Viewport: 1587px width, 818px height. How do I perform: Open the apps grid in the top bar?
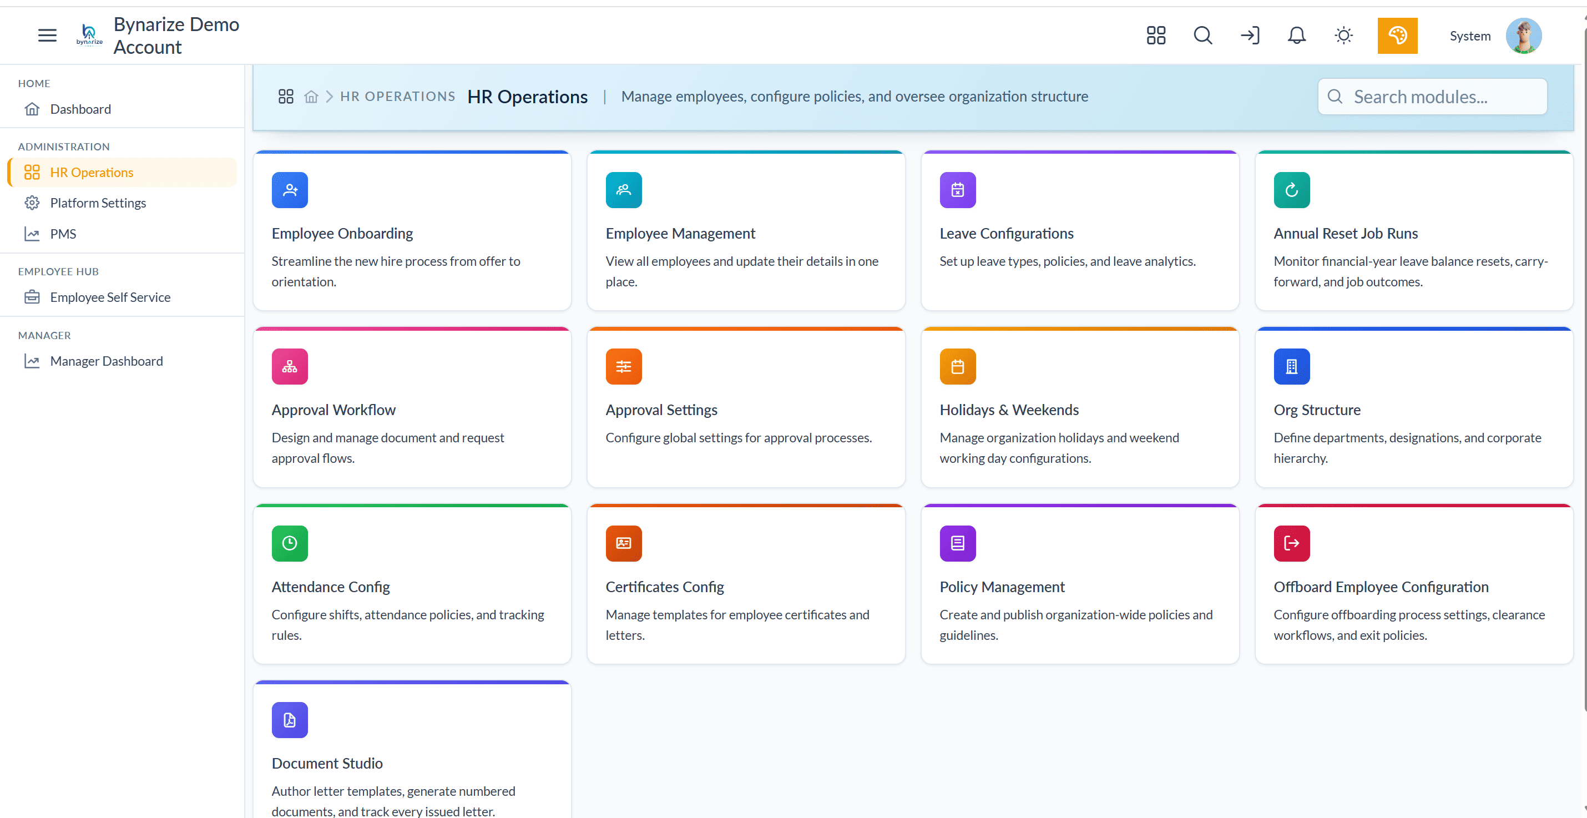pos(1156,35)
